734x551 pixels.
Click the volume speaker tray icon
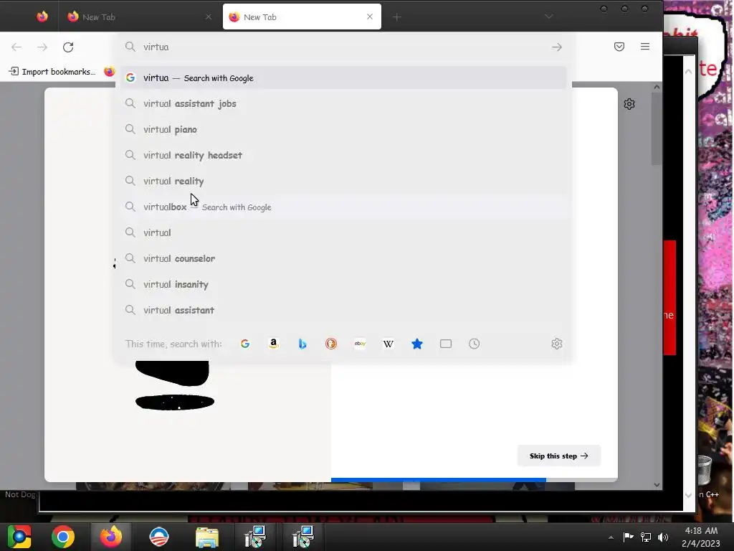pos(663,537)
